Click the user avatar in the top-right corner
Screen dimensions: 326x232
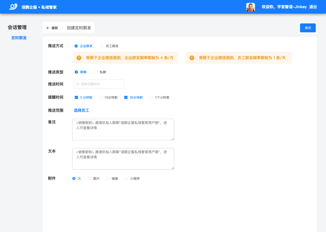[251, 7]
